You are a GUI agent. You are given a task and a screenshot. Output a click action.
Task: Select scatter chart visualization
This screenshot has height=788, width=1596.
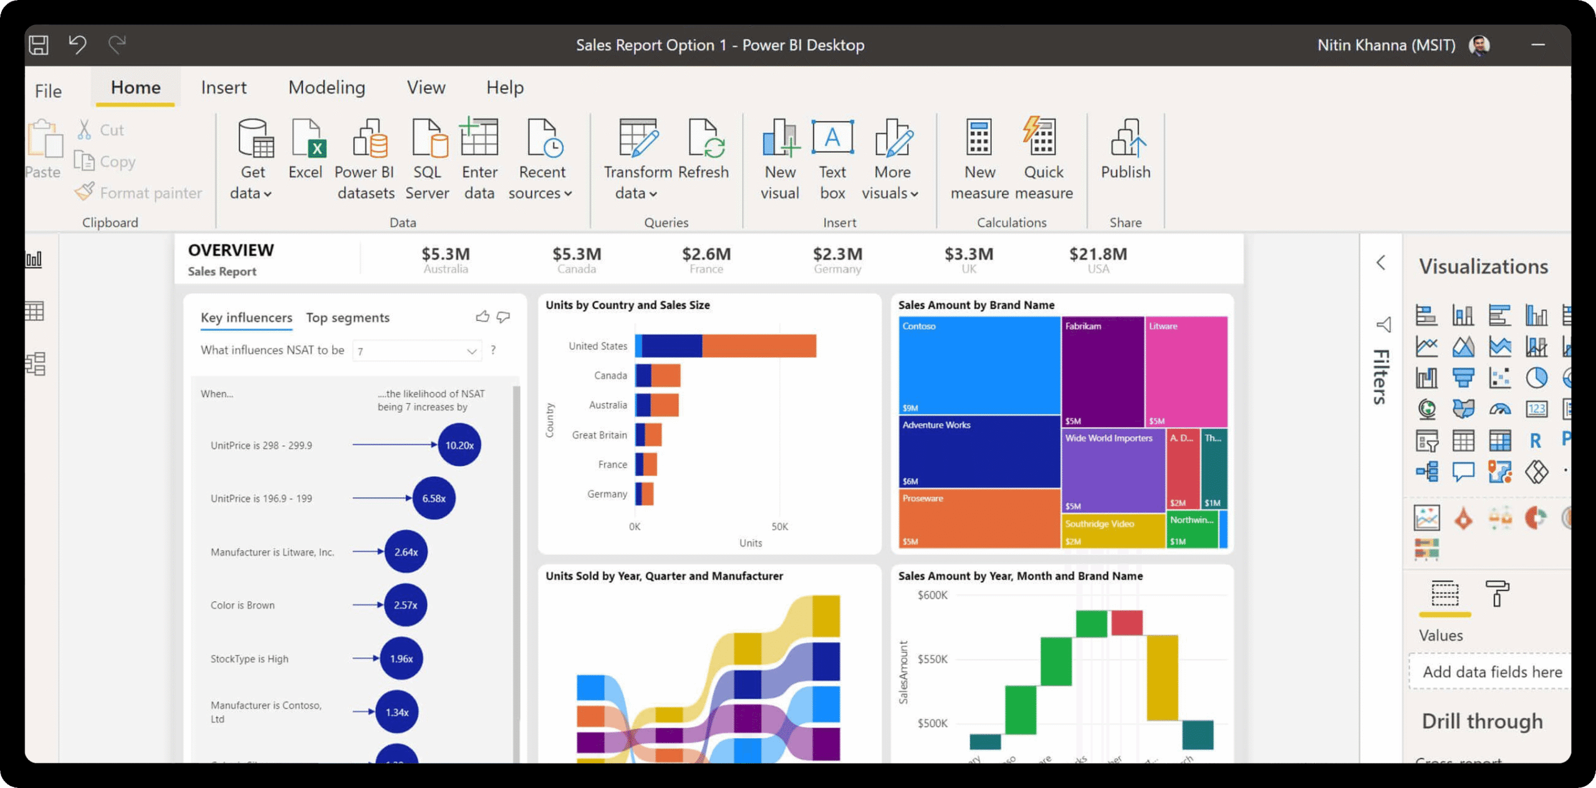(1500, 377)
